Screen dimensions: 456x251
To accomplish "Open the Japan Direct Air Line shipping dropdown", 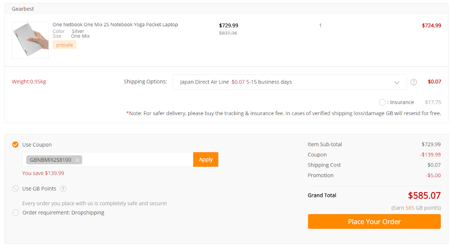I will [289, 82].
